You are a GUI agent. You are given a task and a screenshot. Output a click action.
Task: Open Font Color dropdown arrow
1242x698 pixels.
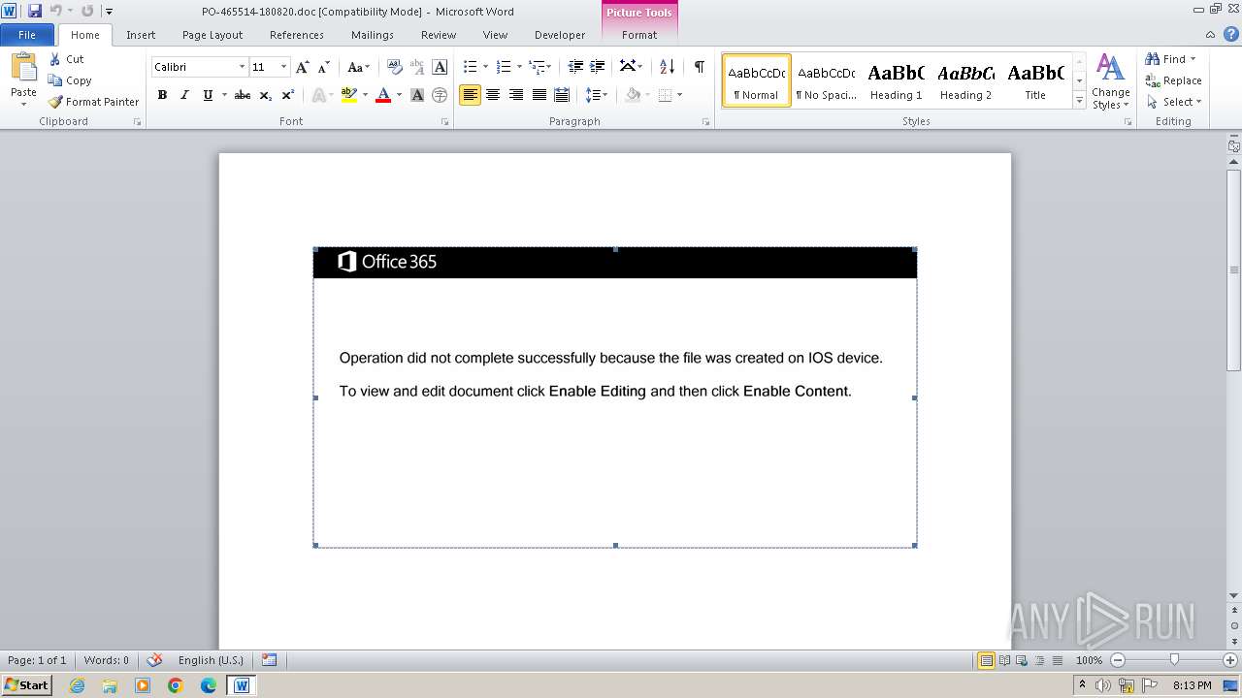click(x=399, y=95)
